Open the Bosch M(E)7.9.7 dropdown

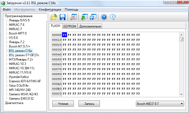click(x=160, y=104)
